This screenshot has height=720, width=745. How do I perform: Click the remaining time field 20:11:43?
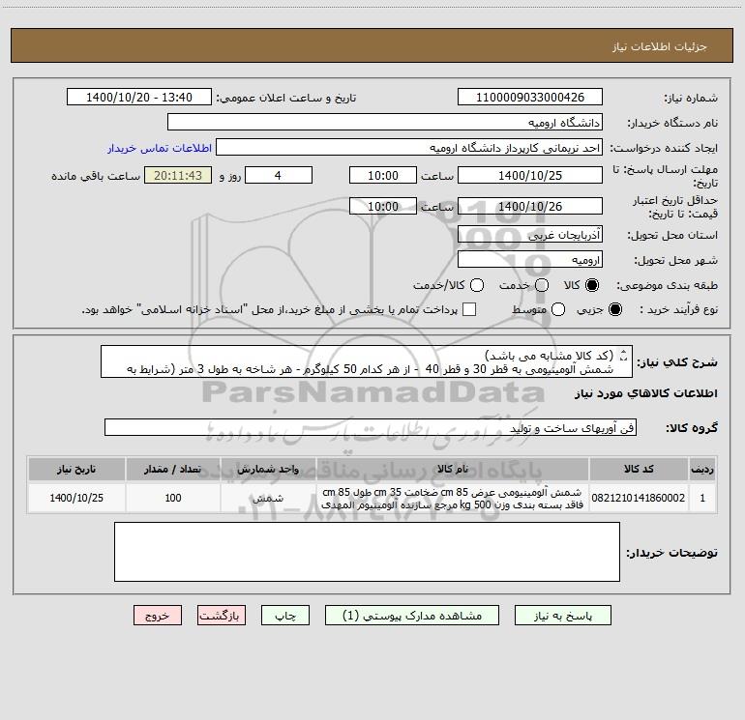(x=178, y=175)
